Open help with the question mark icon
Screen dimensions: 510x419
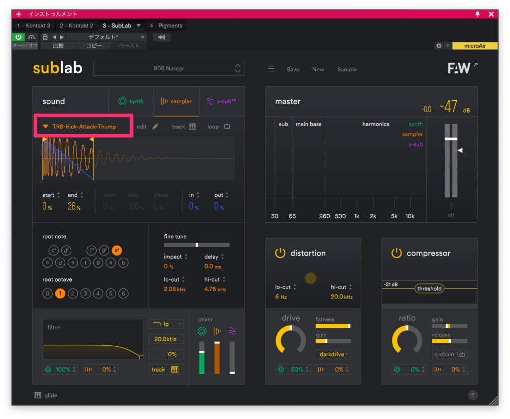click(473, 395)
